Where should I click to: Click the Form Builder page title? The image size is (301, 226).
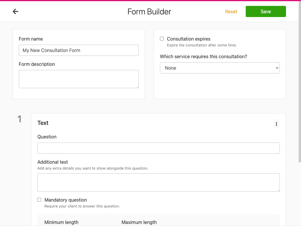tap(149, 11)
